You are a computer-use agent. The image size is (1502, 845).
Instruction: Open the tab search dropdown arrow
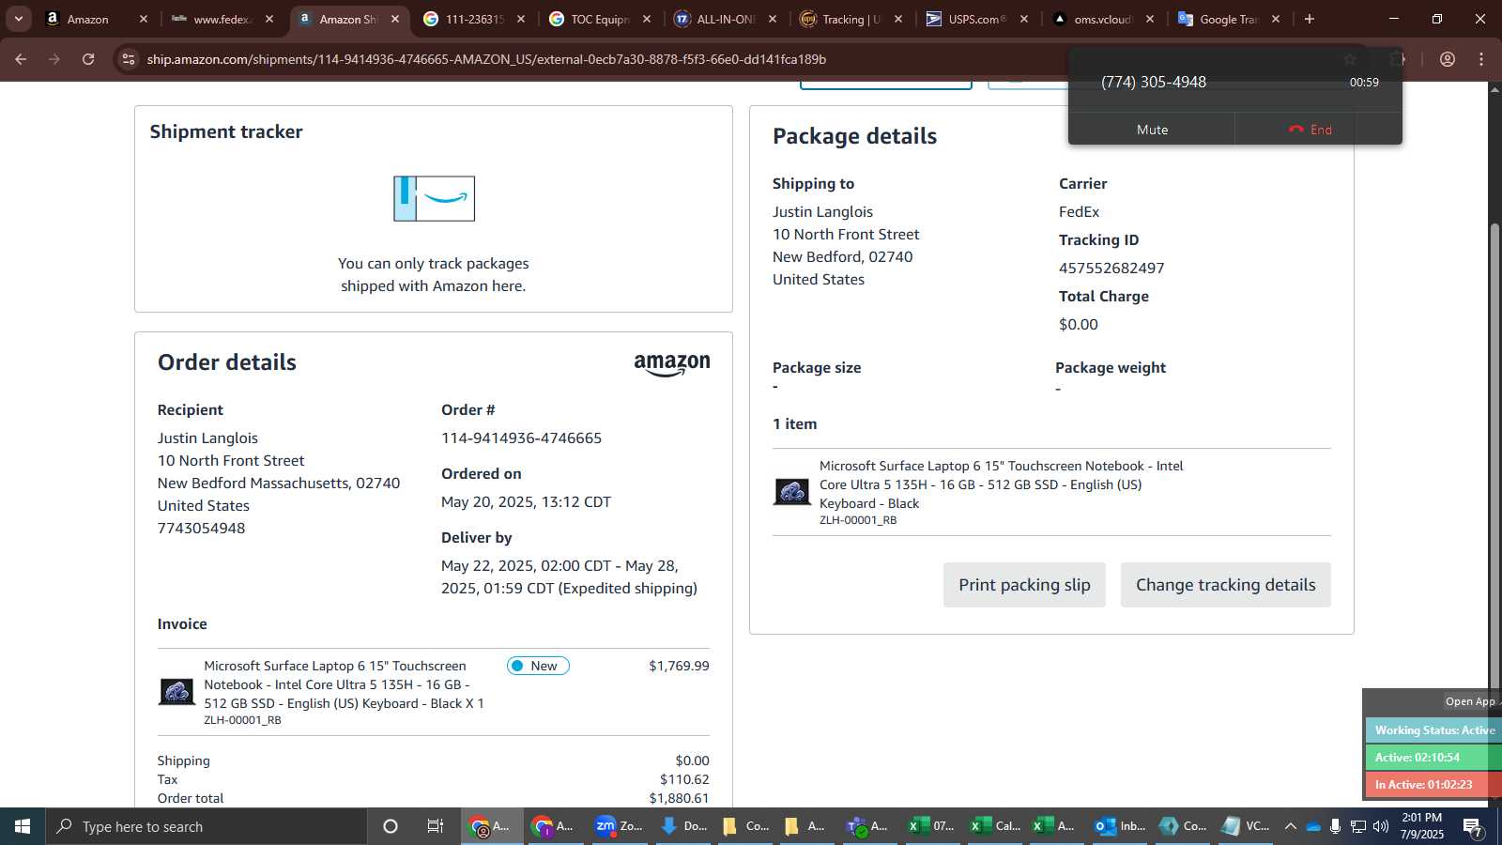click(x=18, y=19)
